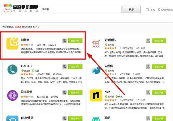Focus the search input field

[x=81, y=9]
